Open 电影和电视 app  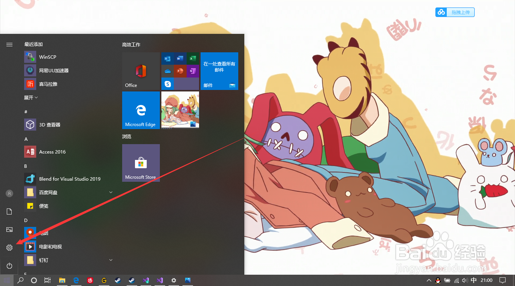click(x=69, y=246)
